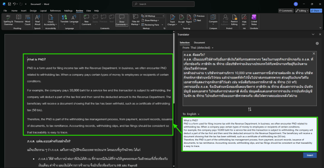Open the Translate tool
Image resolution: width=324 pixels, height=168 pixels.
coord(64,19)
